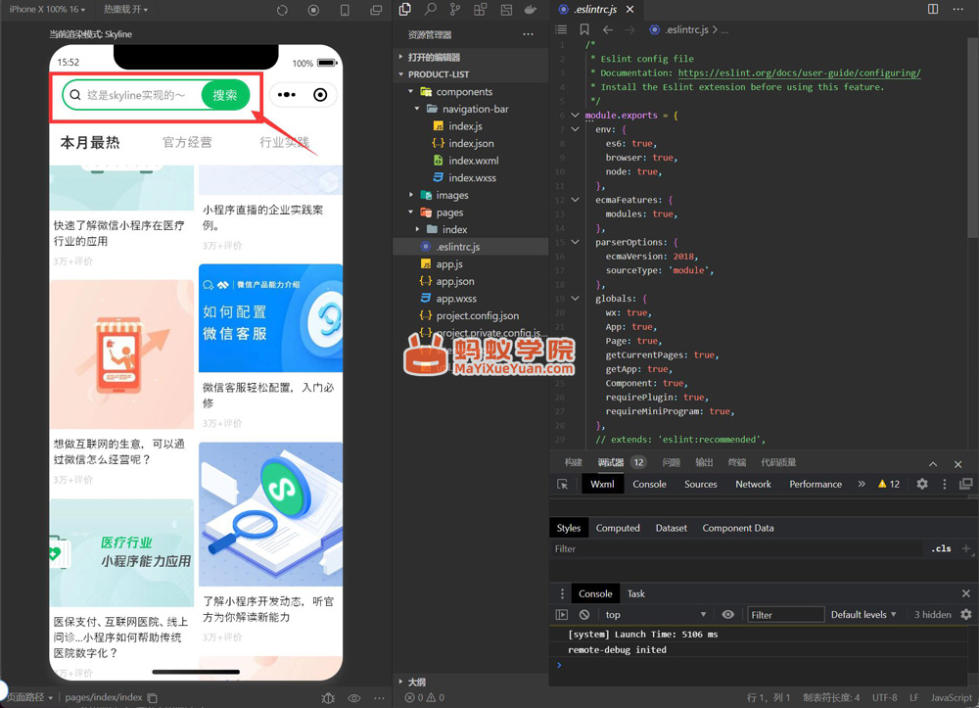
Task: Click the simulator stop icon
Action: [314, 10]
